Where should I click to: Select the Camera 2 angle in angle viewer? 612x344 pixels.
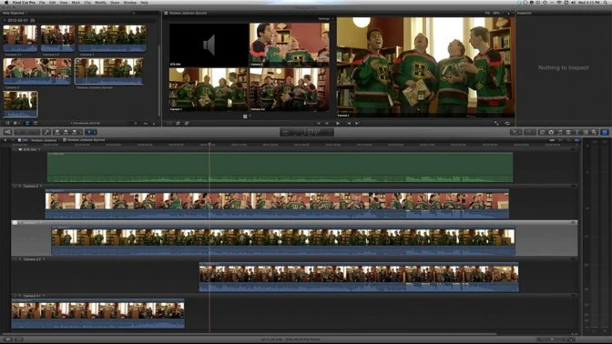click(290, 45)
